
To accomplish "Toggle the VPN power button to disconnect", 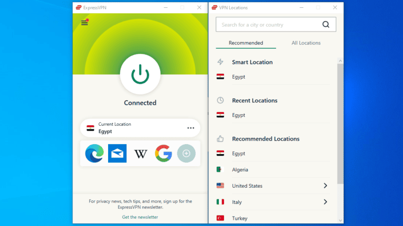I will coord(140,76).
